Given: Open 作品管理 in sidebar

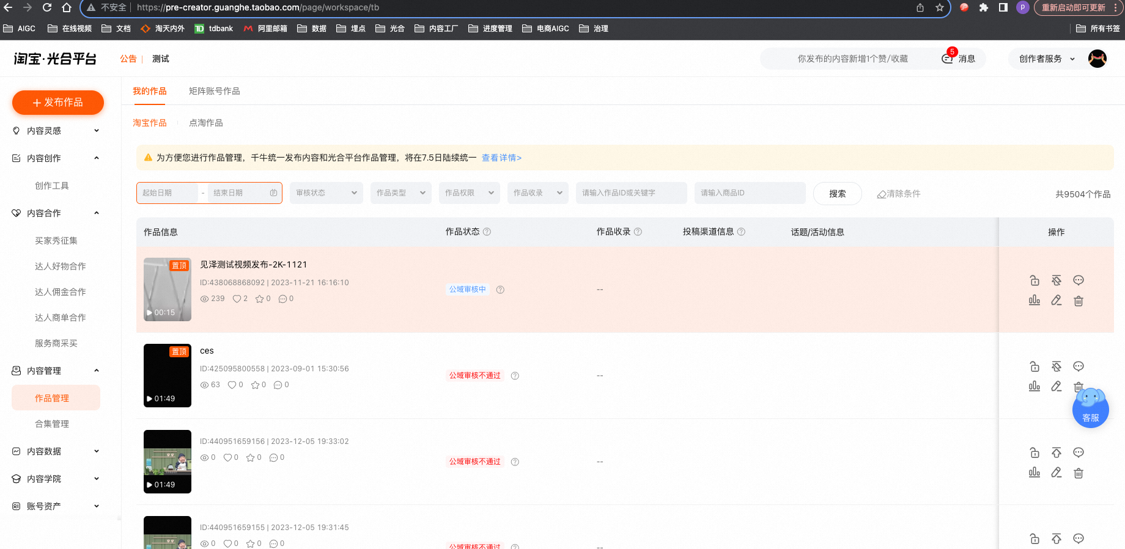Looking at the screenshot, I should coord(56,398).
